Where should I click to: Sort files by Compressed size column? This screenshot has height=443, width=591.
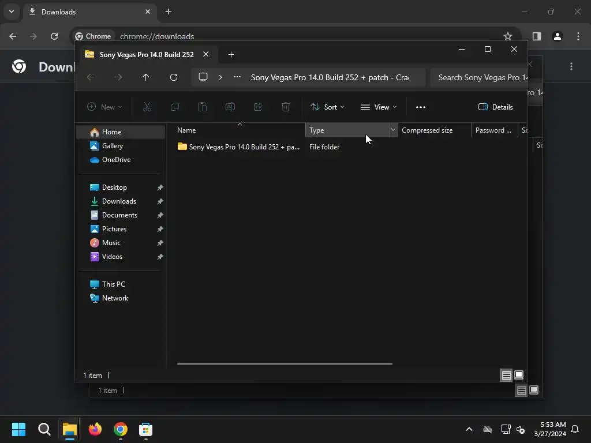[x=435, y=130]
